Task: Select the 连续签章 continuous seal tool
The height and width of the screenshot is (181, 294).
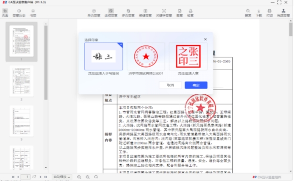Action: (x=111, y=13)
